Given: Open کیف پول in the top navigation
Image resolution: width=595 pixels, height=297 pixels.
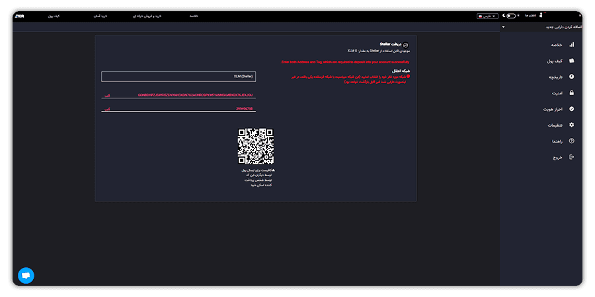Looking at the screenshot, I should [54, 16].
